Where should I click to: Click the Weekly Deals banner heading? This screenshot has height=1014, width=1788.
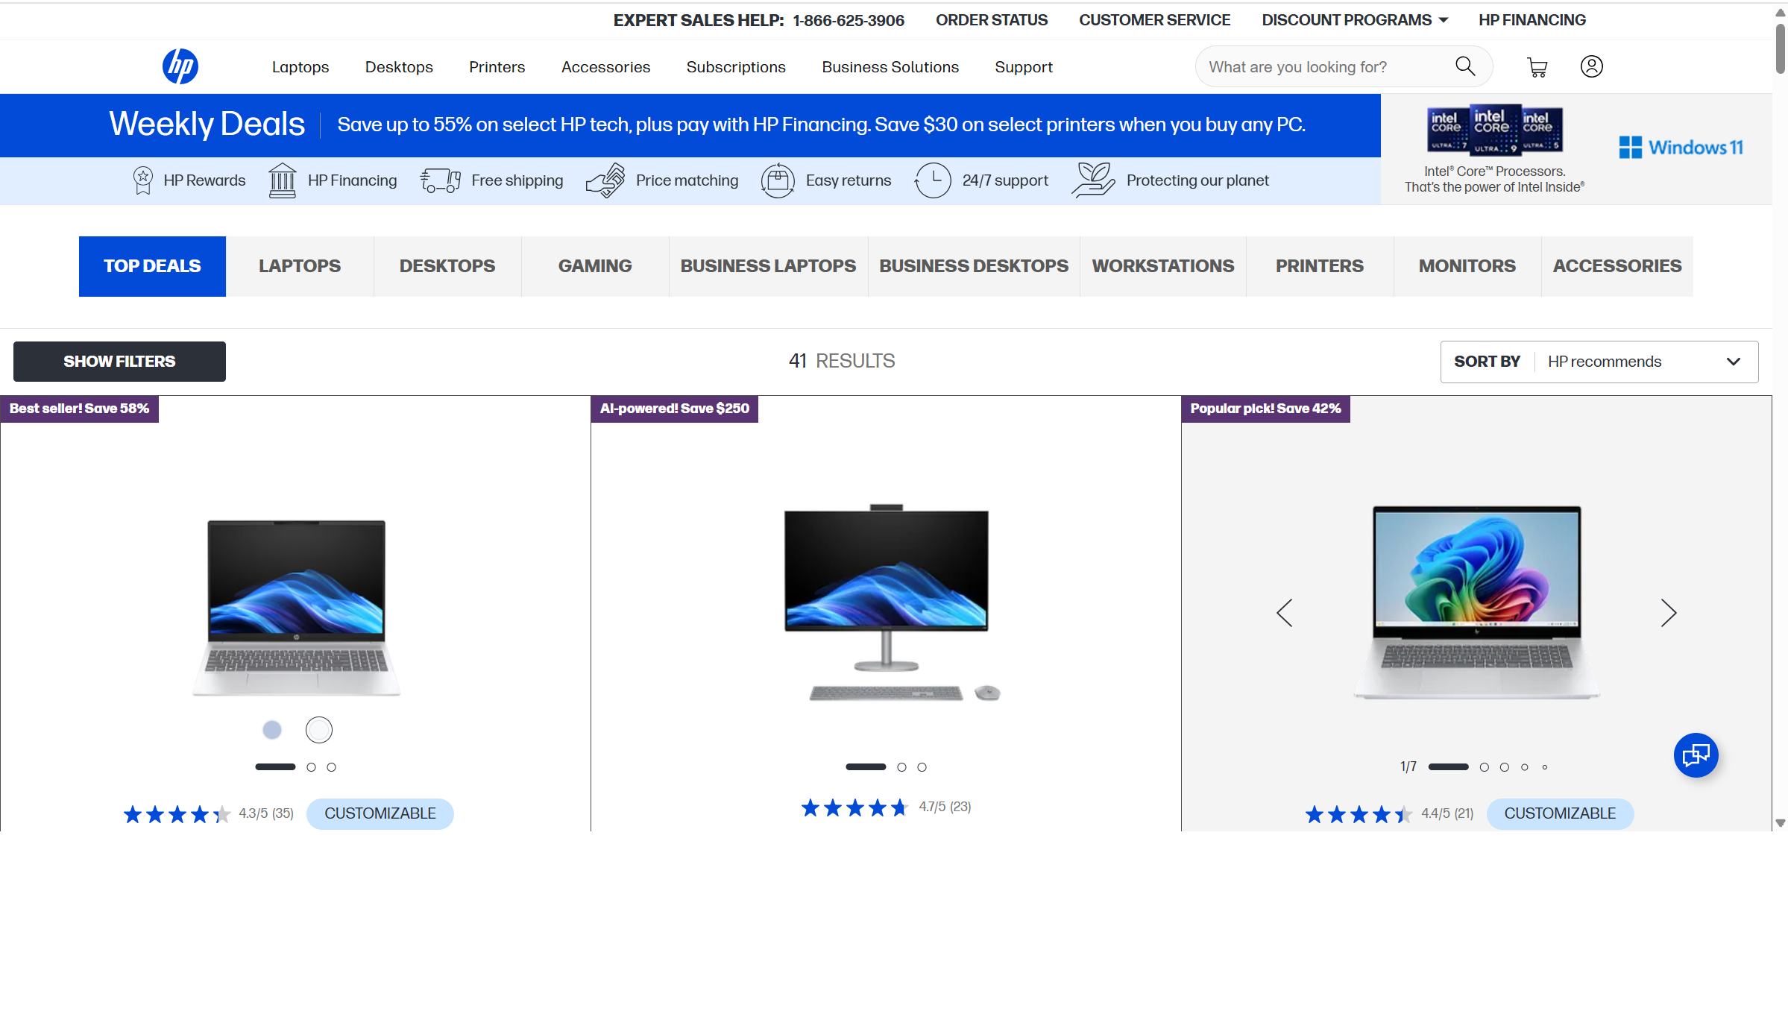pos(207,125)
